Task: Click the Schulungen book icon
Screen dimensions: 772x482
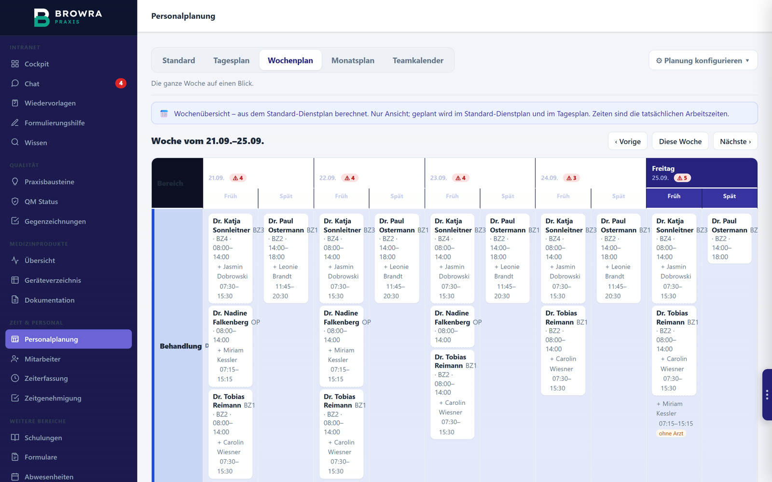Action: coord(15,438)
